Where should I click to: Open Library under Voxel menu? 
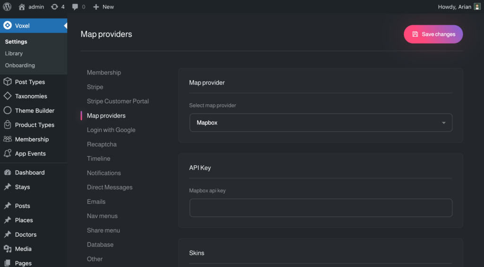14,53
